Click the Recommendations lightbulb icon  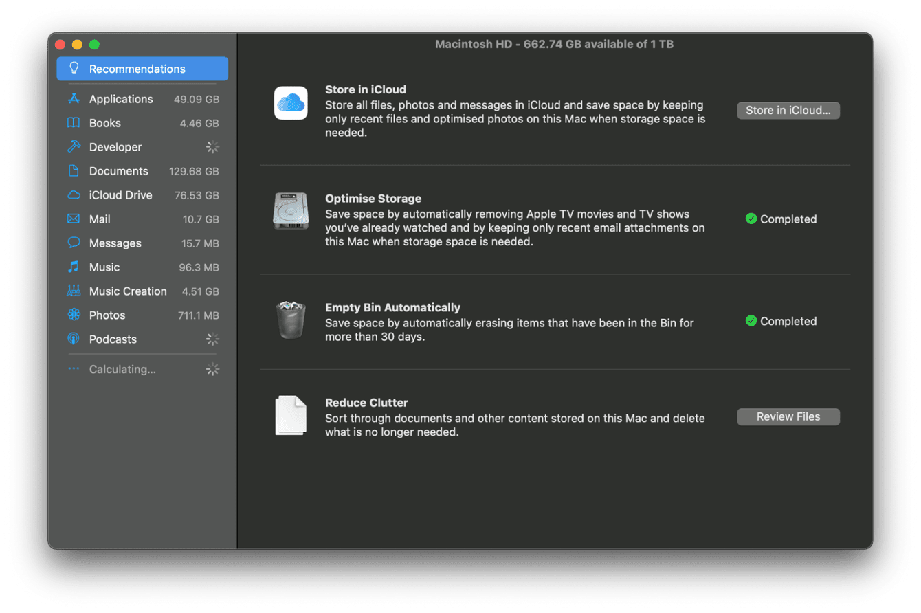coord(74,69)
